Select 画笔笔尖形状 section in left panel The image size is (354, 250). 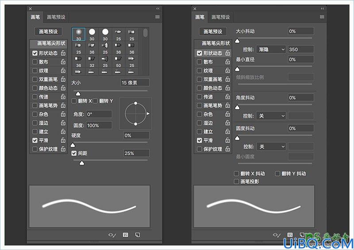click(49, 43)
